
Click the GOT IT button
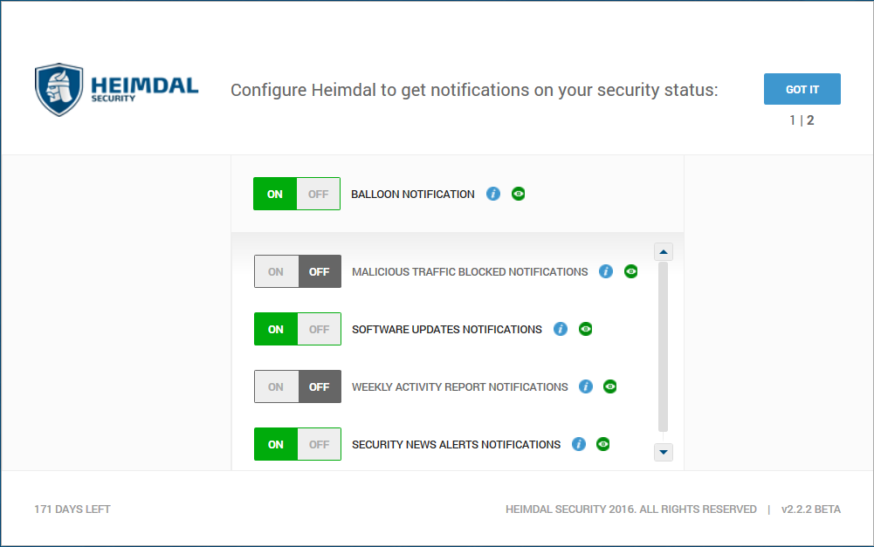point(802,89)
